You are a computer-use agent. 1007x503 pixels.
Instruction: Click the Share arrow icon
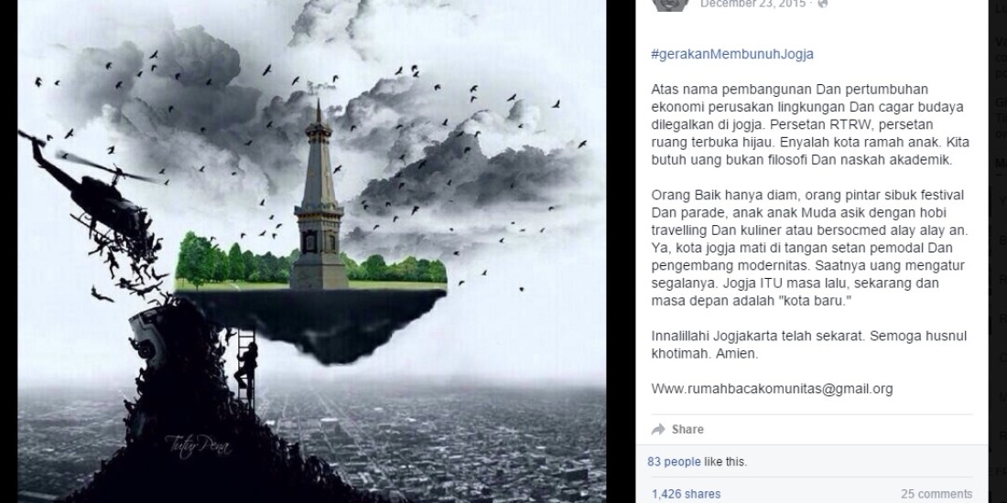pos(657,429)
